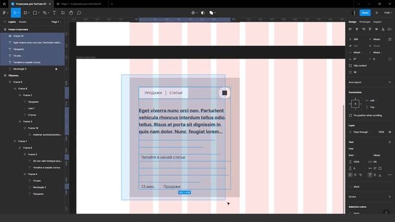Click text Align bottom icon
This screenshot has height=222, width=395.
pyautogui.click(x=380, y=175)
